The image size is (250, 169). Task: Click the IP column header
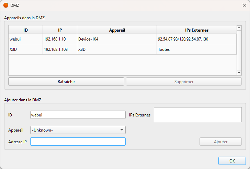[x=60, y=30]
